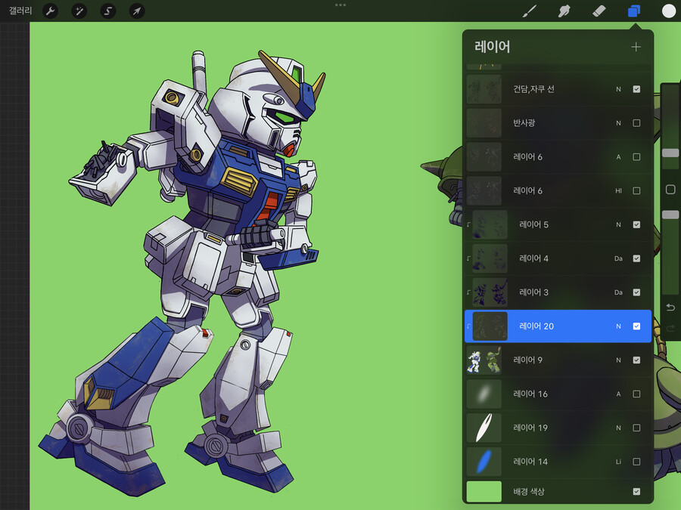Open blend mode N of 레이어 19
681x510 pixels.
tap(618, 428)
